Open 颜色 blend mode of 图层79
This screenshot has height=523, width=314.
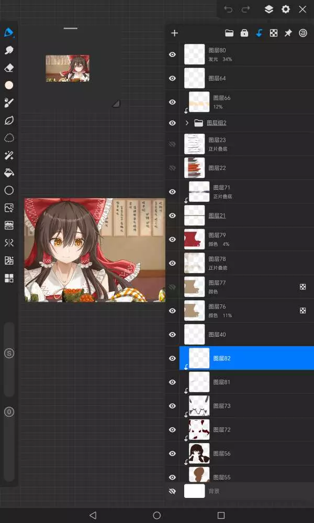coord(213,244)
